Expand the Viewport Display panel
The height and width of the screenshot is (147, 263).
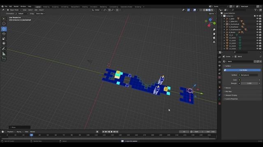click(231, 95)
